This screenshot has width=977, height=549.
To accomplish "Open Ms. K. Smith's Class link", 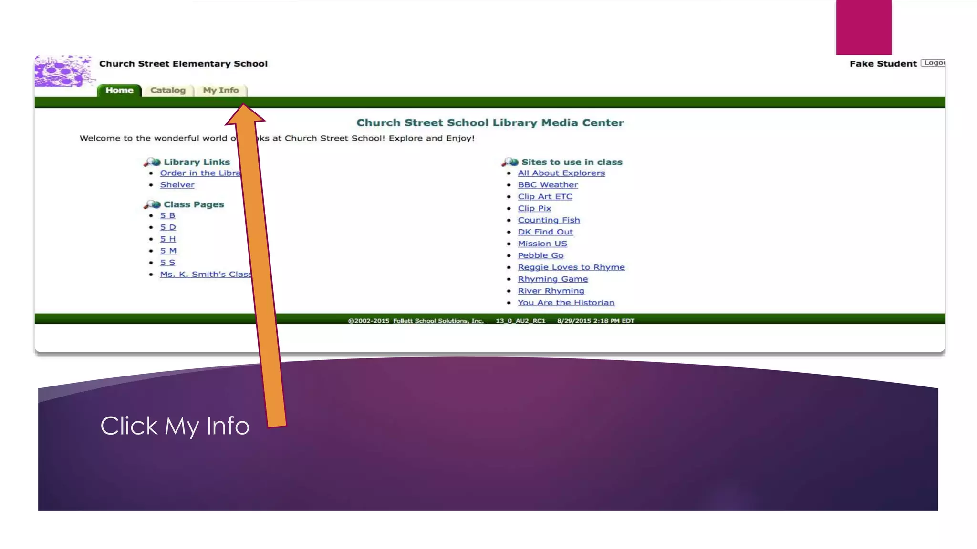I will coord(206,274).
